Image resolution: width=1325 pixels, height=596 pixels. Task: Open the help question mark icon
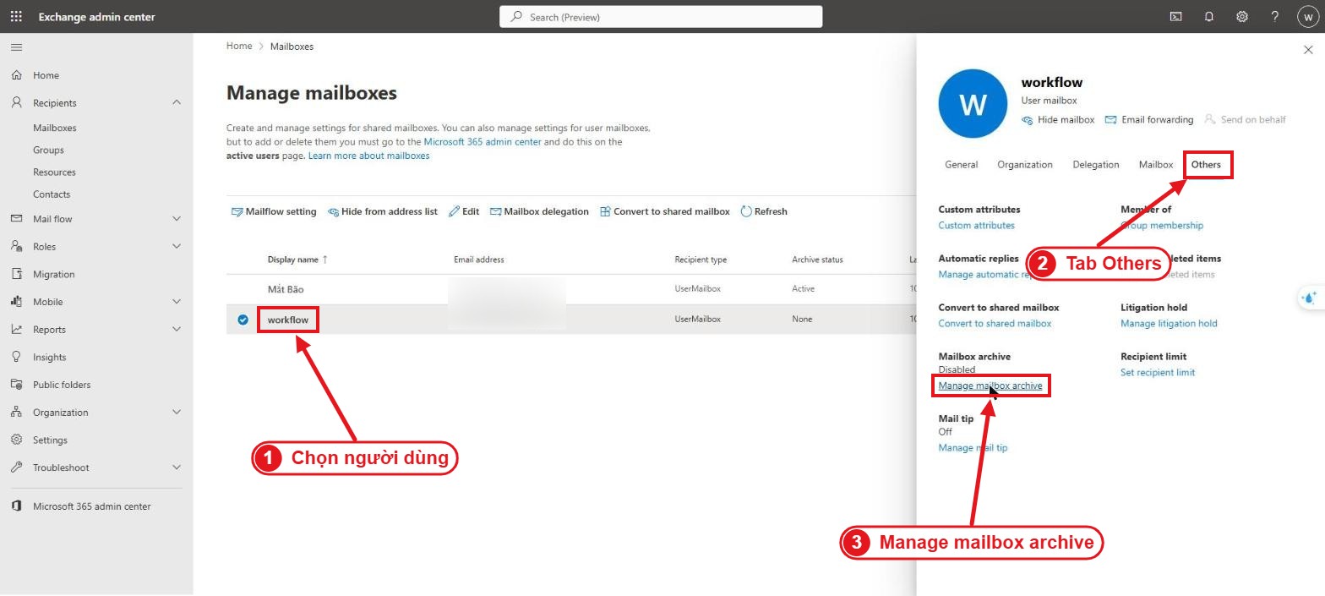coord(1275,16)
